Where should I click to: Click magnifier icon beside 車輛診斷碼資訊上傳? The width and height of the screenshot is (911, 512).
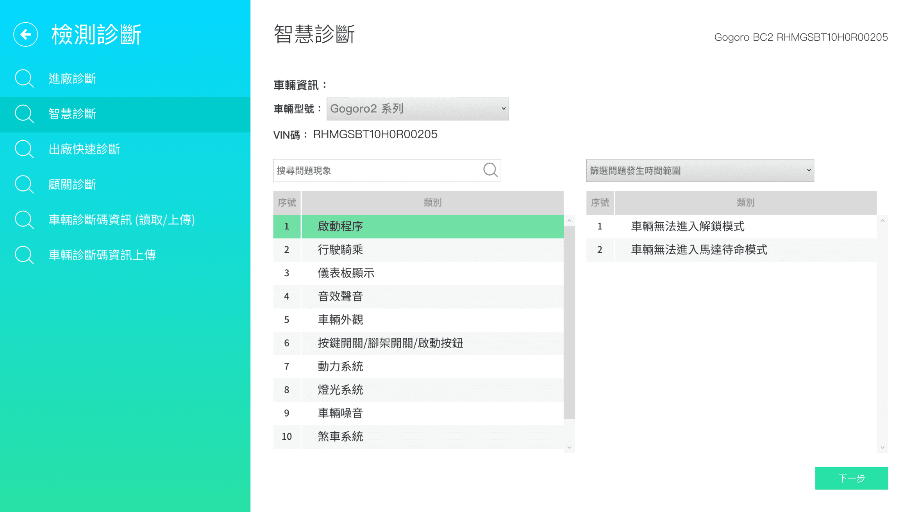coord(24,255)
